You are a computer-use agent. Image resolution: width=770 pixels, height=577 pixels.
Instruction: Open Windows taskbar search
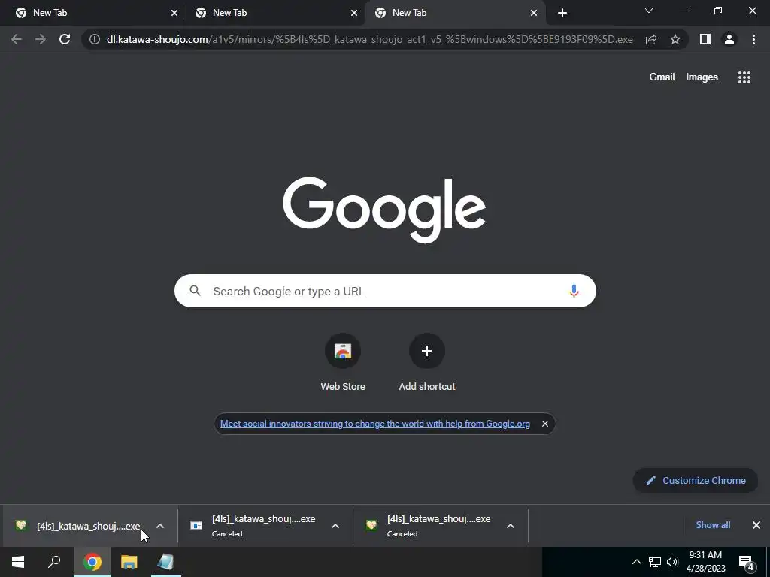pos(54,562)
